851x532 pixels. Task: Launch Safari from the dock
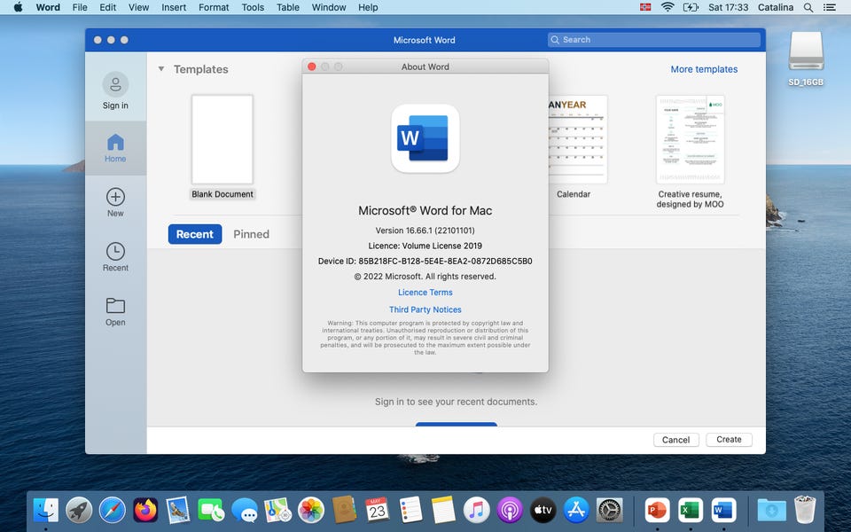click(x=113, y=511)
